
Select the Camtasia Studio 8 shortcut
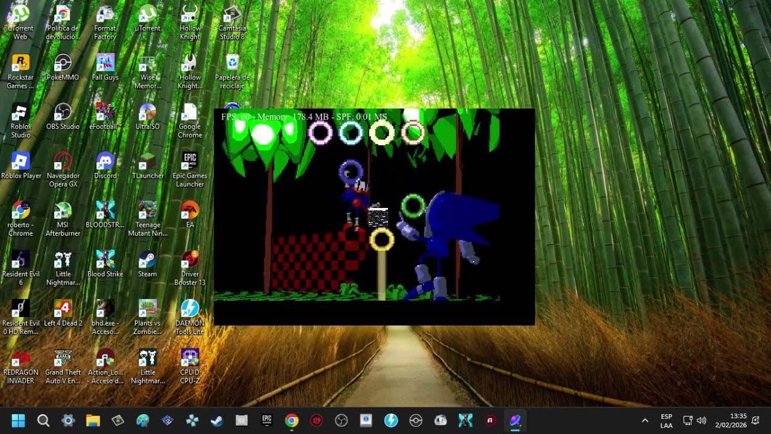pyautogui.click(x=232, y=22)
